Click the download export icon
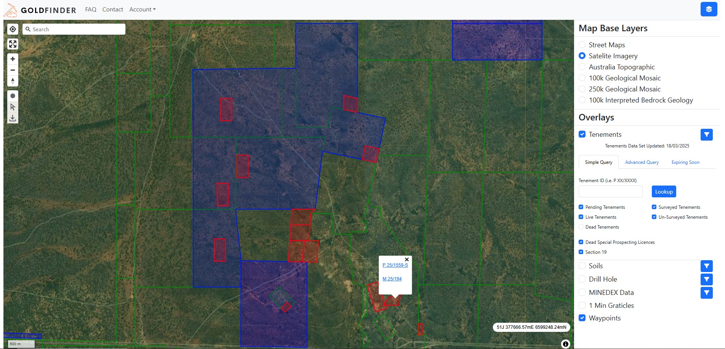Viewport: 725px width, 349px height. (x=13, y=118)
